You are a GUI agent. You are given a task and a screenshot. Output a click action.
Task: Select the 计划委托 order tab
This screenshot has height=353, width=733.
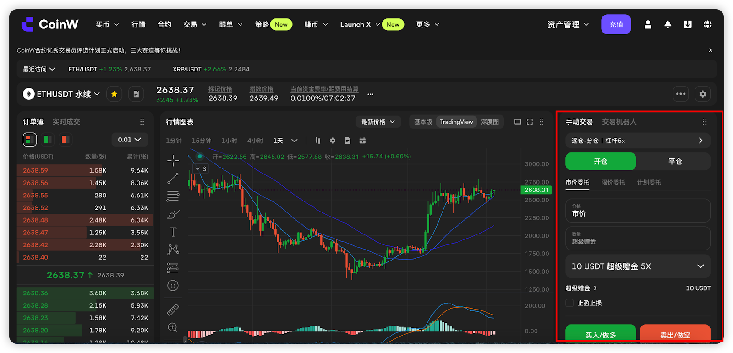(x=649, y=182)
